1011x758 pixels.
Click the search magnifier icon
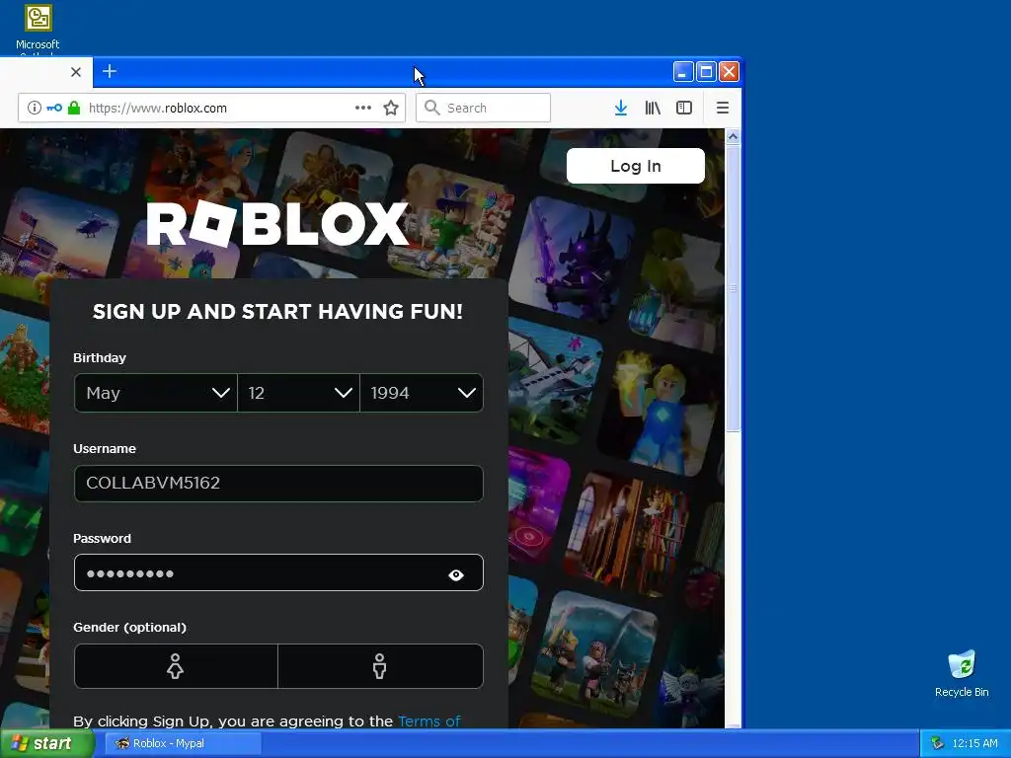click(432, 108)
